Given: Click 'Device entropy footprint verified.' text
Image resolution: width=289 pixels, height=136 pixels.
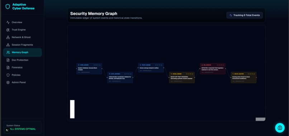Looking at the screenshot, I should click(x=149, y=68).
